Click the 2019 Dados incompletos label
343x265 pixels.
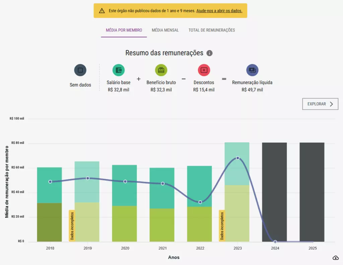(x=72, y=225)
